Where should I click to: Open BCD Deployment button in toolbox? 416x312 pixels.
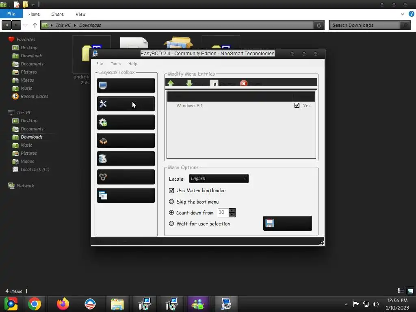tap(126, 177)
